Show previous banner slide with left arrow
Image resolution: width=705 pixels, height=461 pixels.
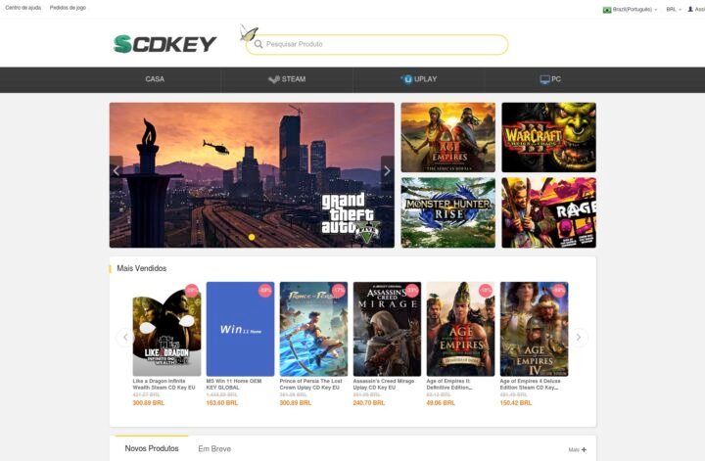117,170
